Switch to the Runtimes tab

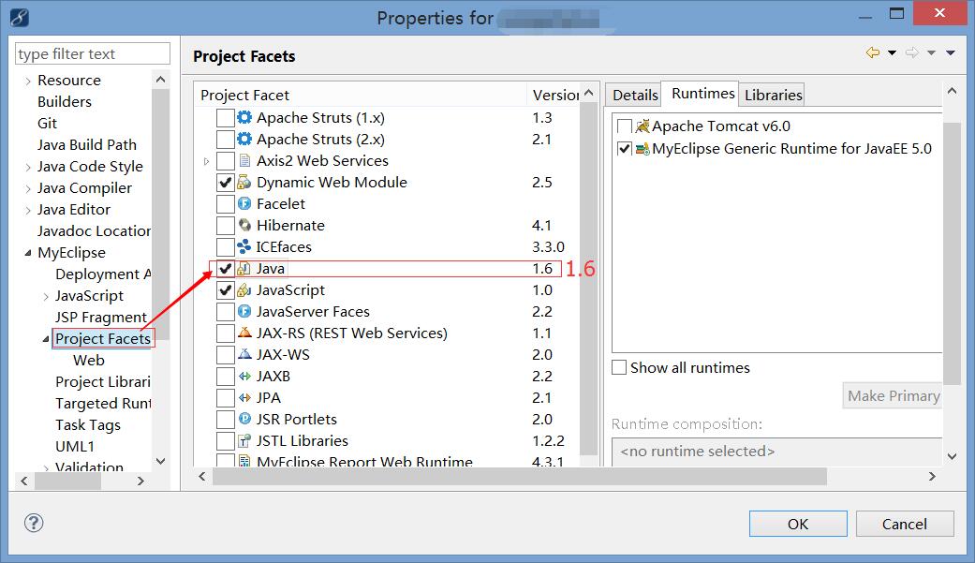702,94
